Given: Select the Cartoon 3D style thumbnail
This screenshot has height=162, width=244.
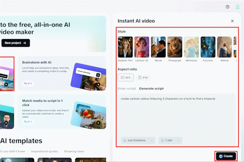Looking at the screenshot, I should pos(142,47).
